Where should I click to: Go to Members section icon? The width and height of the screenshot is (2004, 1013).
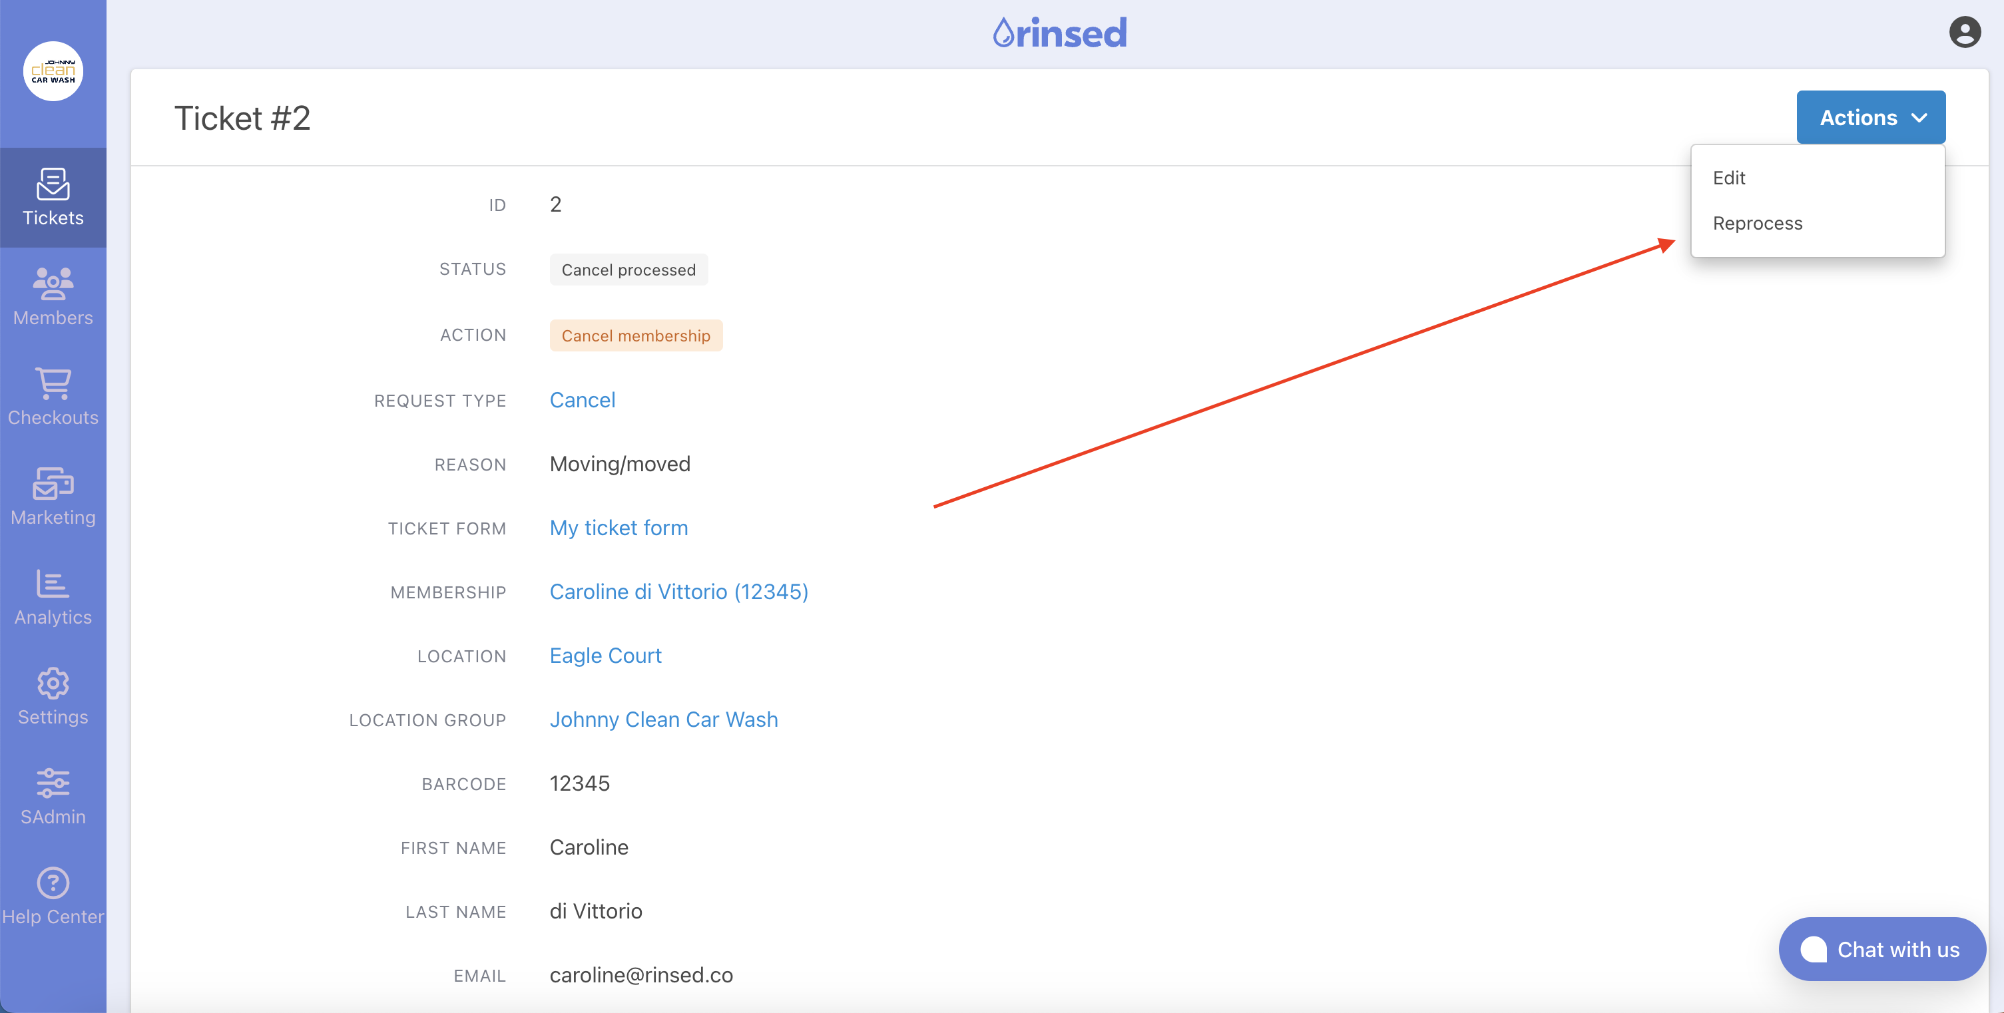(x=53, y=285)
